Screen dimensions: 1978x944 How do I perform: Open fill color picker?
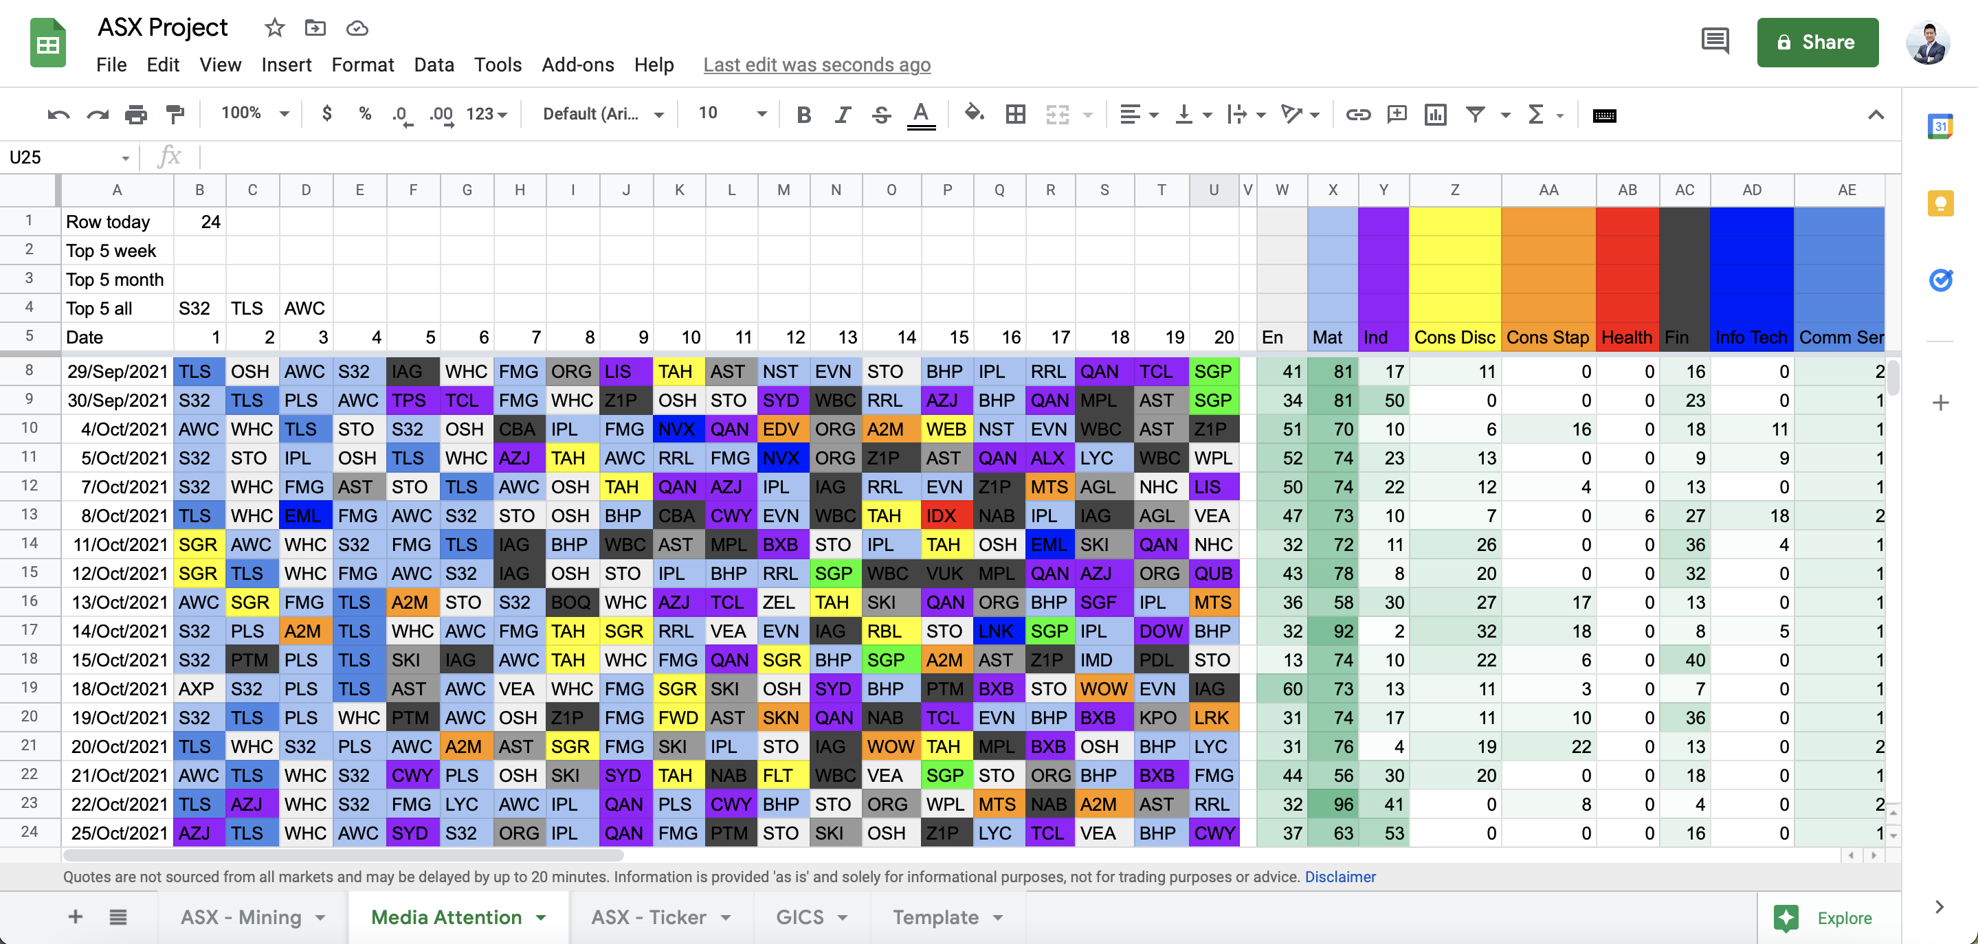click(x=974, y=114)
